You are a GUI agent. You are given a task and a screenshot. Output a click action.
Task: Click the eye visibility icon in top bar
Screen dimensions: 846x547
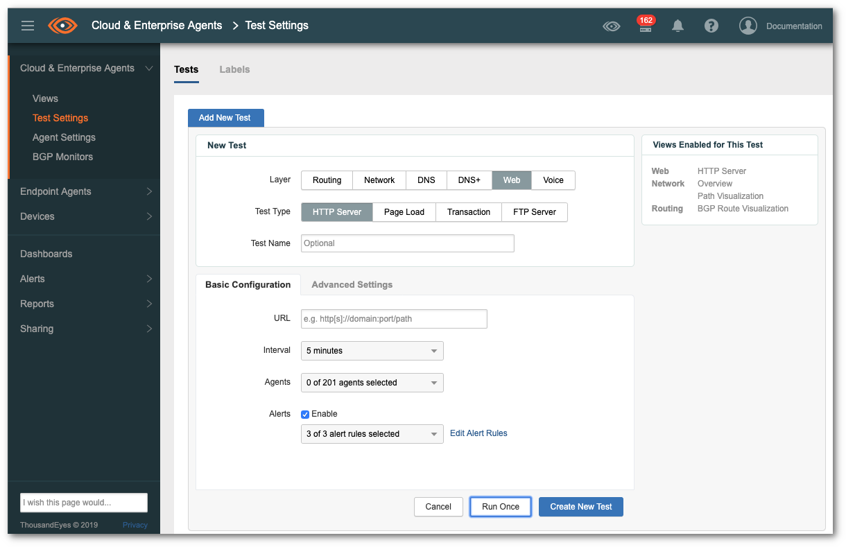612,25
